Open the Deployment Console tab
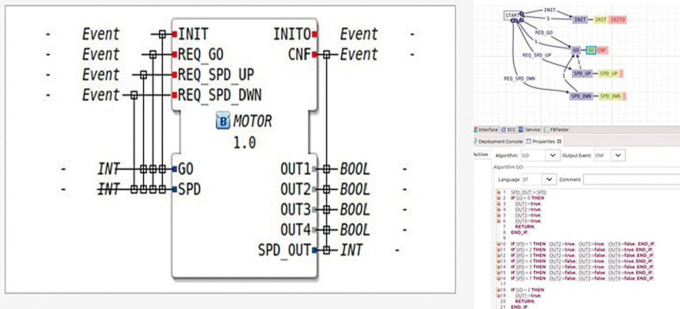Screen dimensions: 680x309 coord(500,141)
